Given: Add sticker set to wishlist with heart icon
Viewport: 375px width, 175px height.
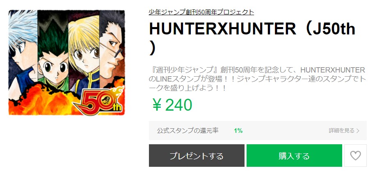Looking at the screenshot, I should pos(355,156).
